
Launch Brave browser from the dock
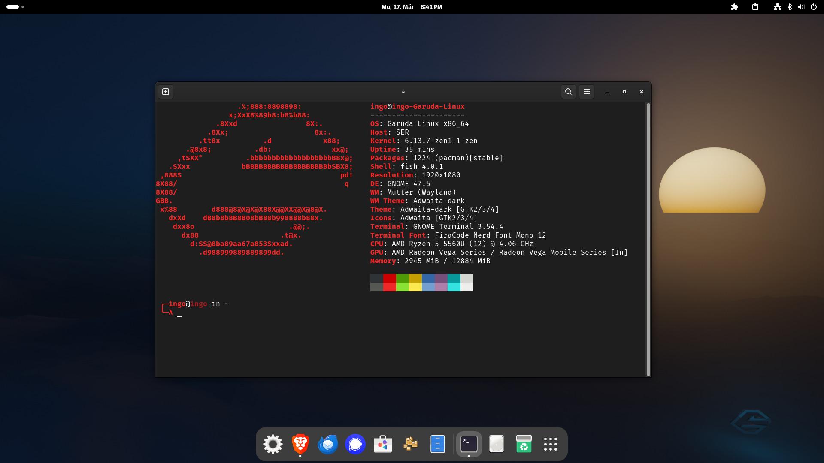(x=300, y=444)
